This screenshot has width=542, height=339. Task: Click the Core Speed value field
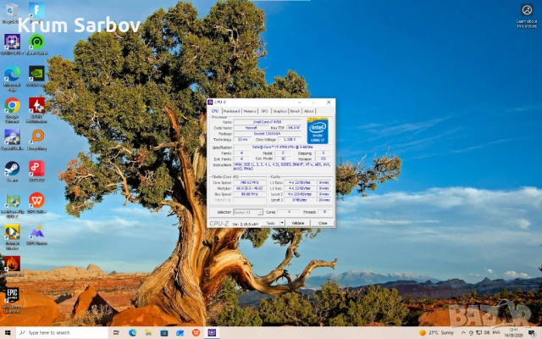click(249, 182)
